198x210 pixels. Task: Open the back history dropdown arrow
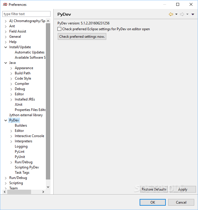coord(176,14)
